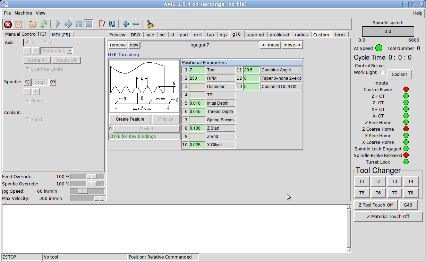426x262 pixels.
Task: Open the View menu
Action: [41, 13]
